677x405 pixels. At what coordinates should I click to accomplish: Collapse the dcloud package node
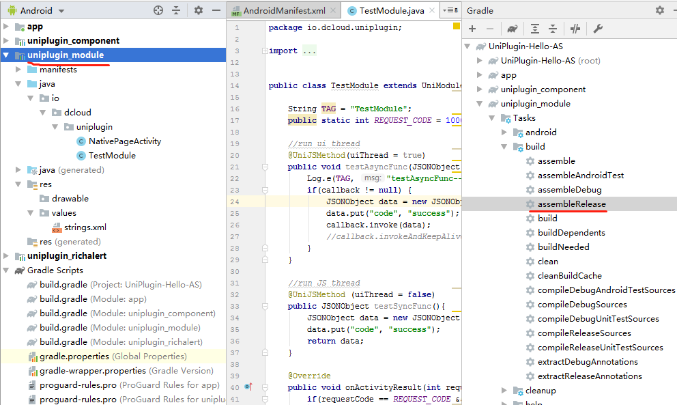point(43,113)
